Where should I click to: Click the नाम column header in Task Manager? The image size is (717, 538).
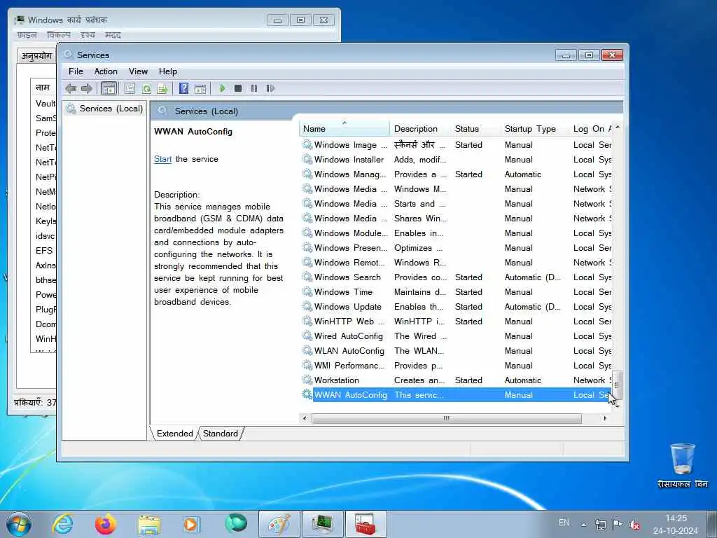point(43,87)
